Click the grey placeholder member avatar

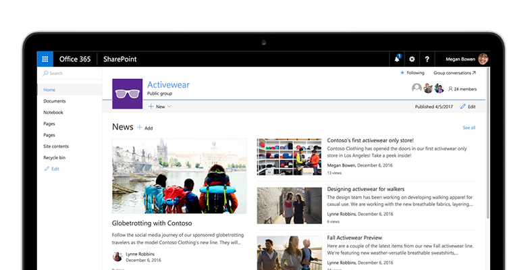[417, 88]
